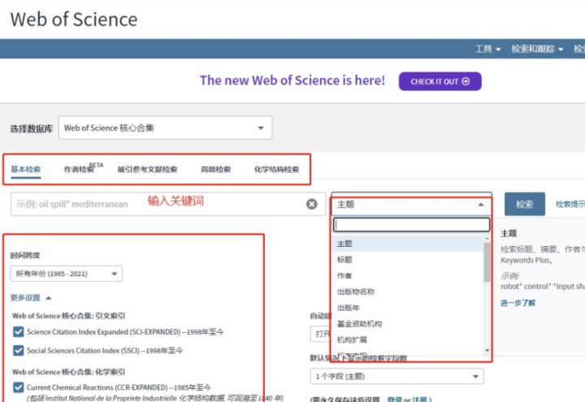585x402 pixels.
Task: Focus the filter box inside field dropdown
Action: point(411,224)
